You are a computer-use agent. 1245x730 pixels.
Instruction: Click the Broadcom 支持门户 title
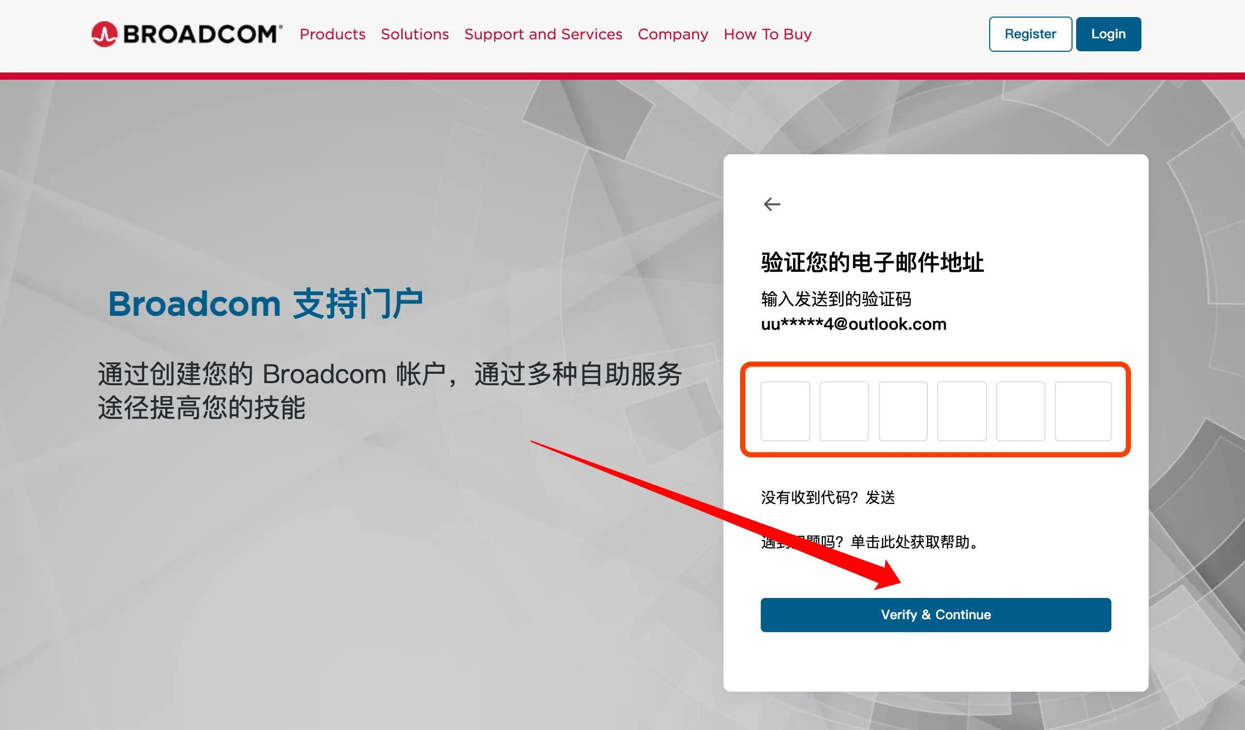coord(266,303)
